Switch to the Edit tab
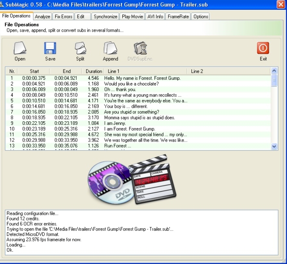 pyautogui.click(x=83, y=17)
